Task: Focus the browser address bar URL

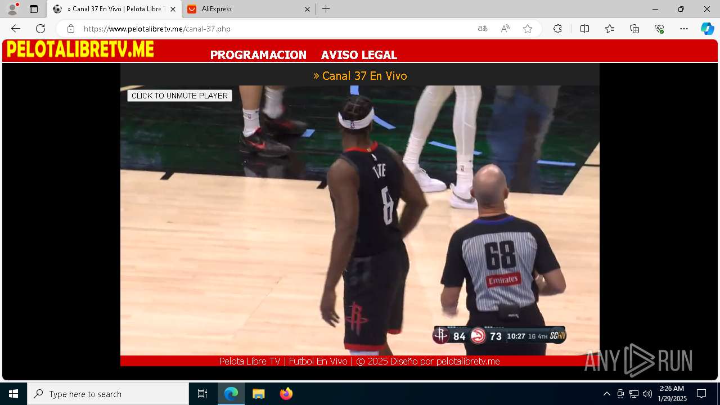Action: coord(157,29)
